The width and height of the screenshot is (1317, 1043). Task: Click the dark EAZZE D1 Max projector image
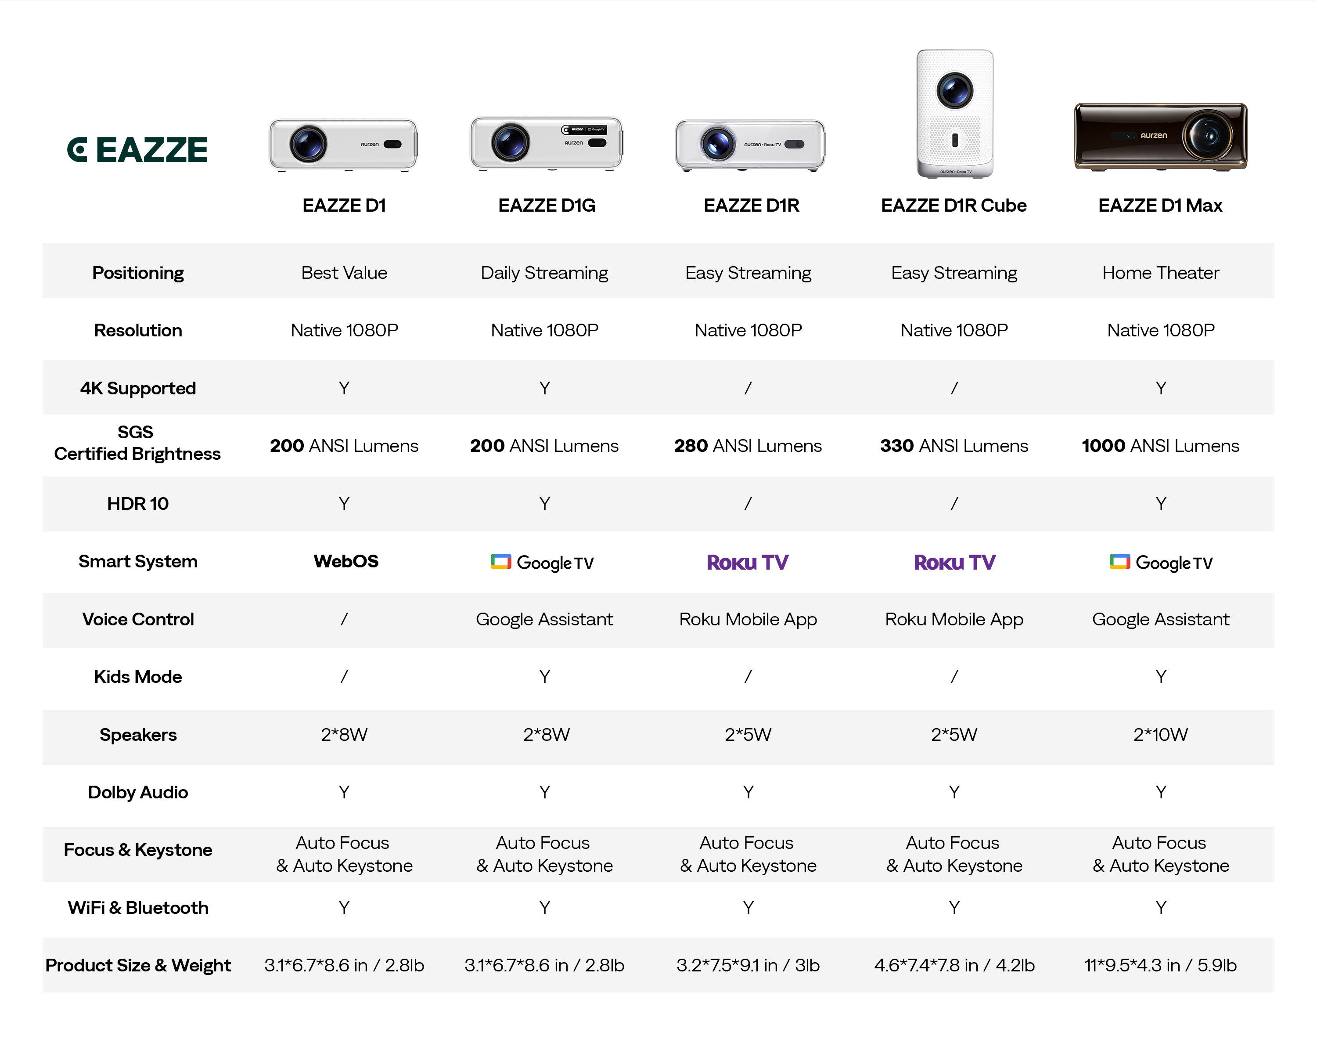(1160, 136)
